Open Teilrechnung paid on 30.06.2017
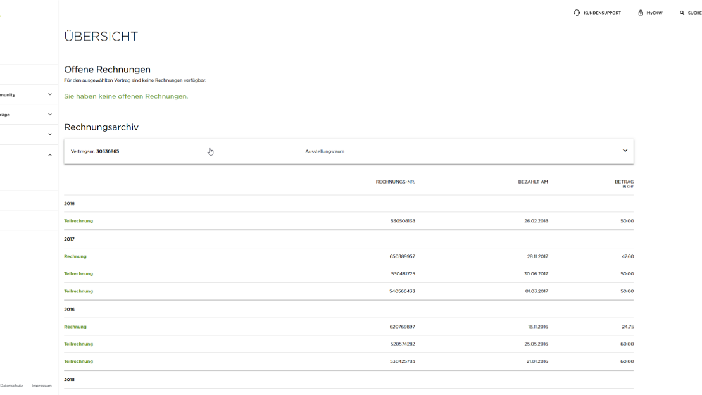702x395 pixels. 78,274
